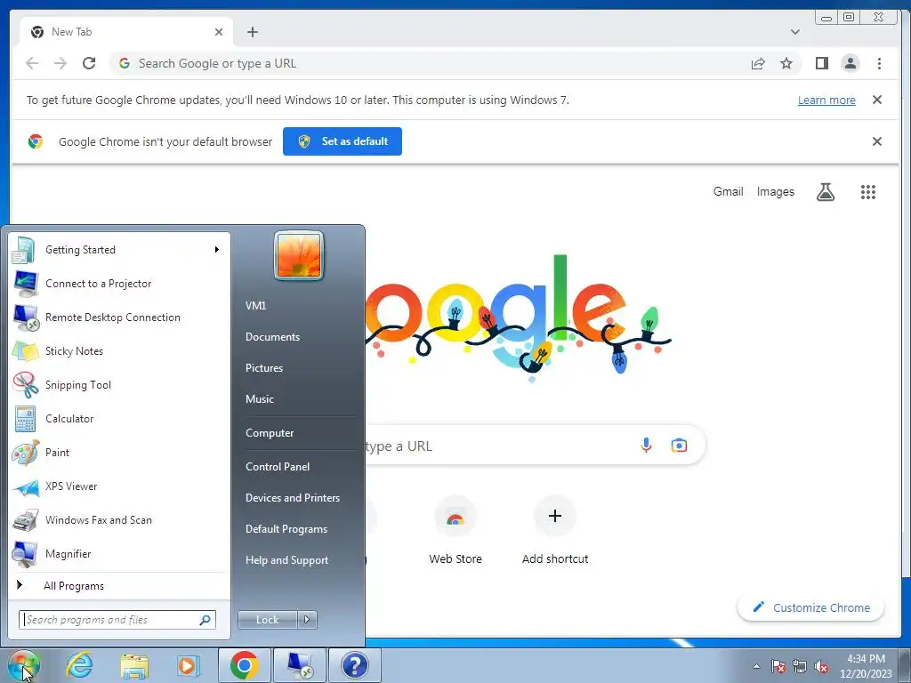
Task: Click the share page icon in the address bar
Action: [x=758, y=63]
